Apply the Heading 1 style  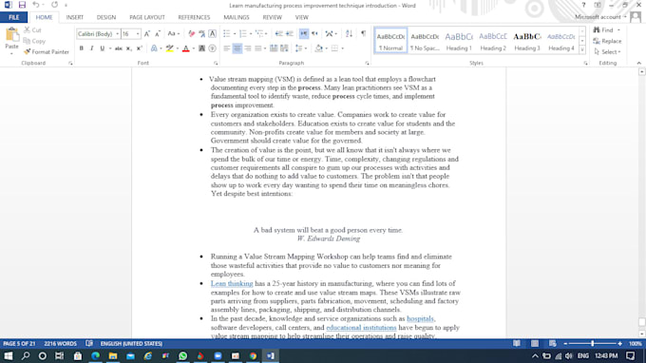459,41
